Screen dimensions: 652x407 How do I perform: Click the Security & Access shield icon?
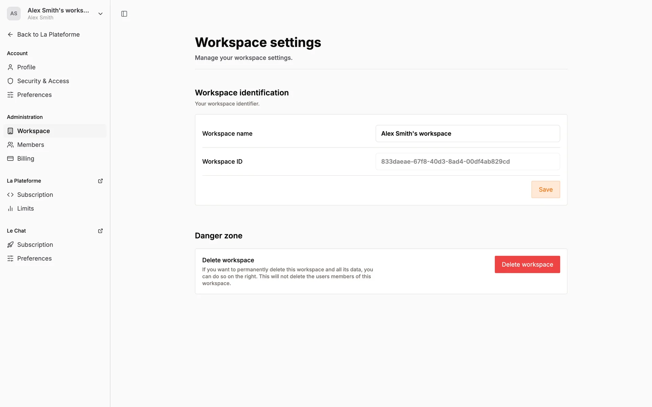[11, 81]
